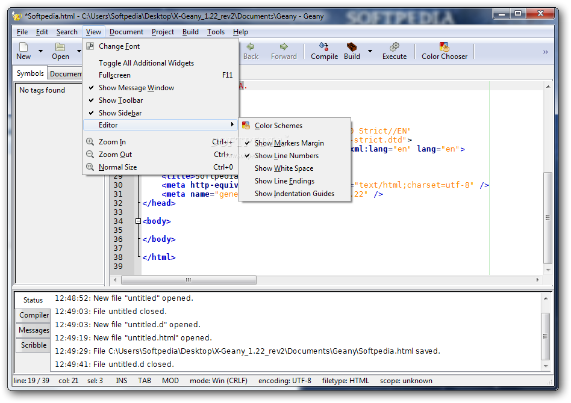The width and height of the screenshot is (571, 403).
Task: Click the </head> closing tag line
Action: (159, 203)
